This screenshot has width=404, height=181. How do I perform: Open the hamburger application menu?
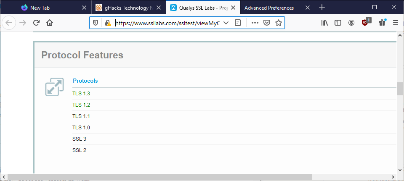click(x=396, y=23)
